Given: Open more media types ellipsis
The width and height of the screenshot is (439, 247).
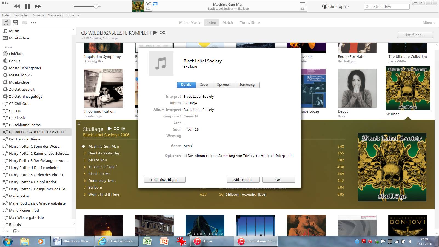Looking at the screenshot, I should [33, 23].
